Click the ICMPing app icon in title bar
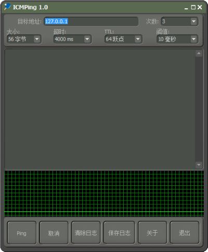This screenshot has height=252, width=208. 7,7
